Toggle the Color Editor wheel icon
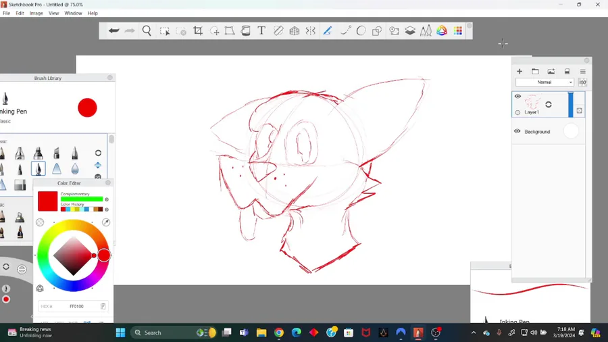Viewport: 608px width, 342px height. click(x=442, y=30)
